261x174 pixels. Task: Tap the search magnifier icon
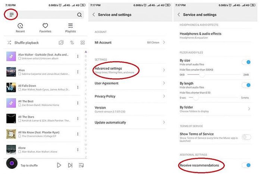[79, 15]
